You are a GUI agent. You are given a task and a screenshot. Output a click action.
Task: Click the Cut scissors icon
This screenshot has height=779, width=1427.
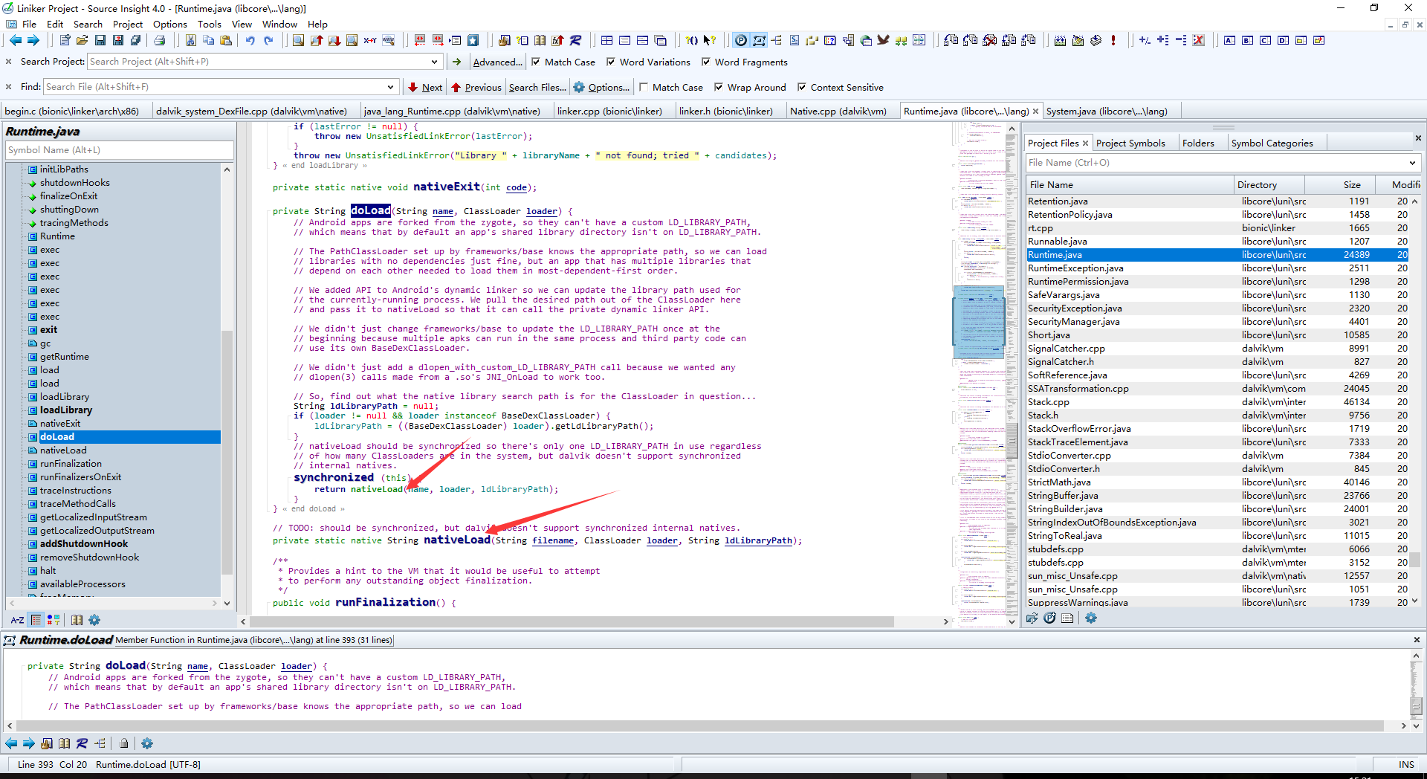coord(190,40)
